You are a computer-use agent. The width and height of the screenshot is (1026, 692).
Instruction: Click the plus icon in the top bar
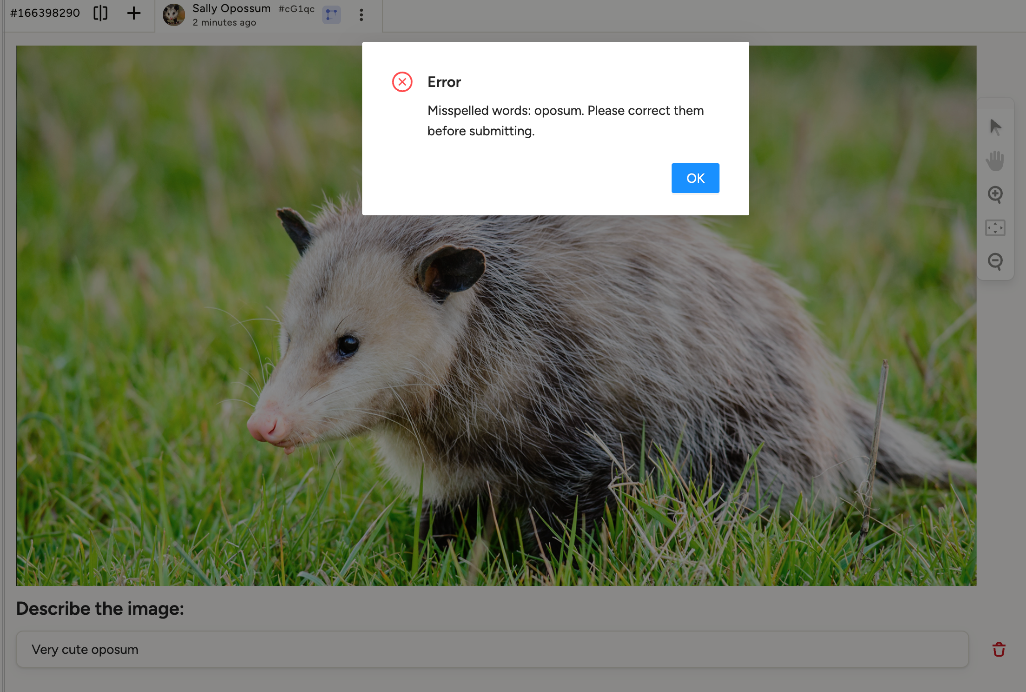133,13
